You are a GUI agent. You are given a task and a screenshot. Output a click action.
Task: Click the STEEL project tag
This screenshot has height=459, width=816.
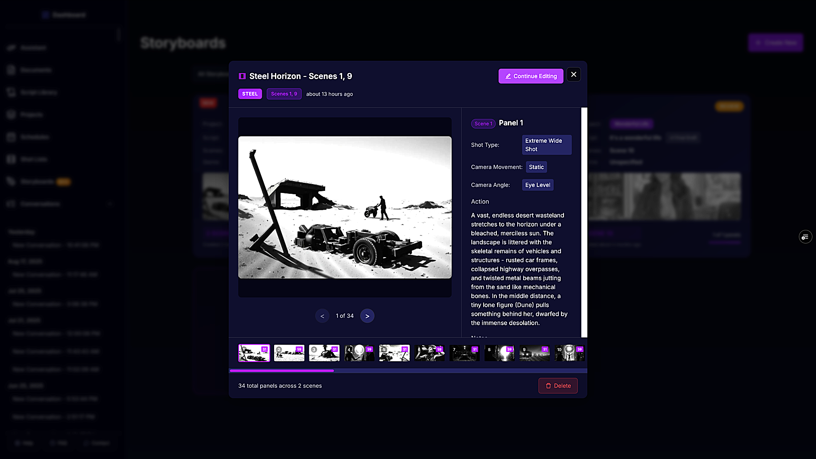[x=250, y=94]
